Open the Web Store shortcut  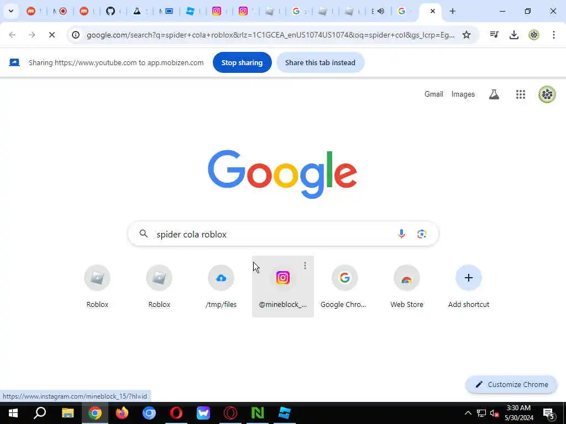tap(406, 287)
